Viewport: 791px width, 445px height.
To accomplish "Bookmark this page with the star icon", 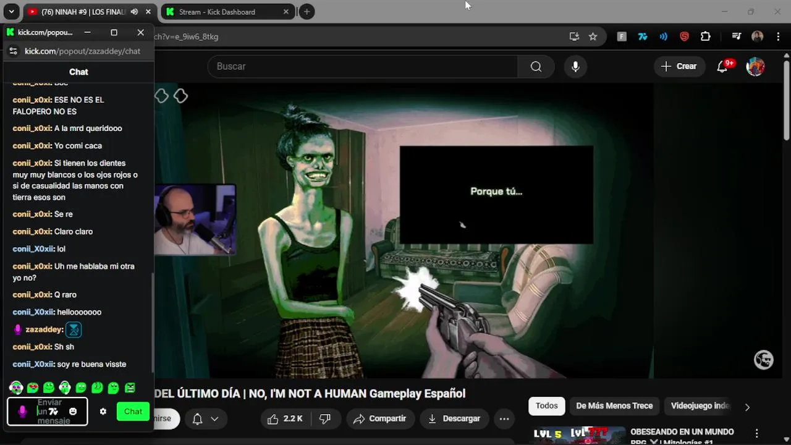I will tap(593, 36).
